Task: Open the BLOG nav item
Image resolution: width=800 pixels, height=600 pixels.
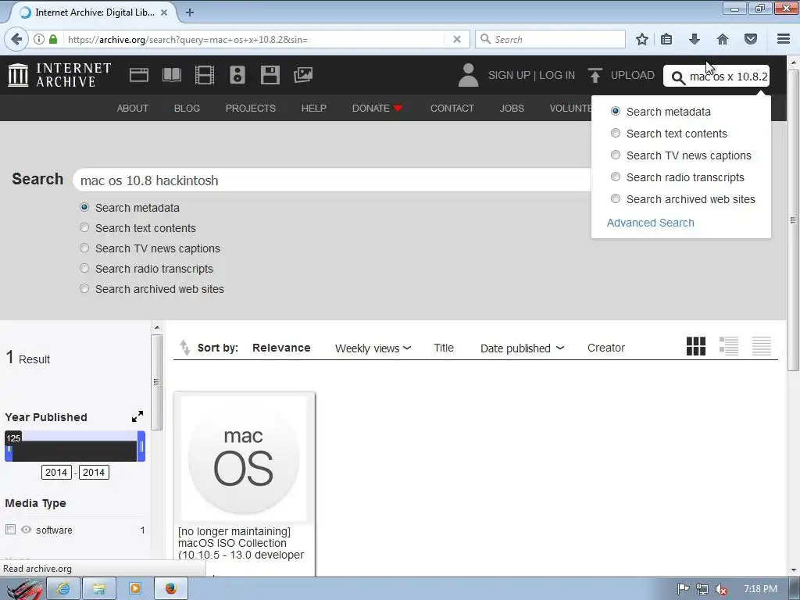Action: click(187, 108)
